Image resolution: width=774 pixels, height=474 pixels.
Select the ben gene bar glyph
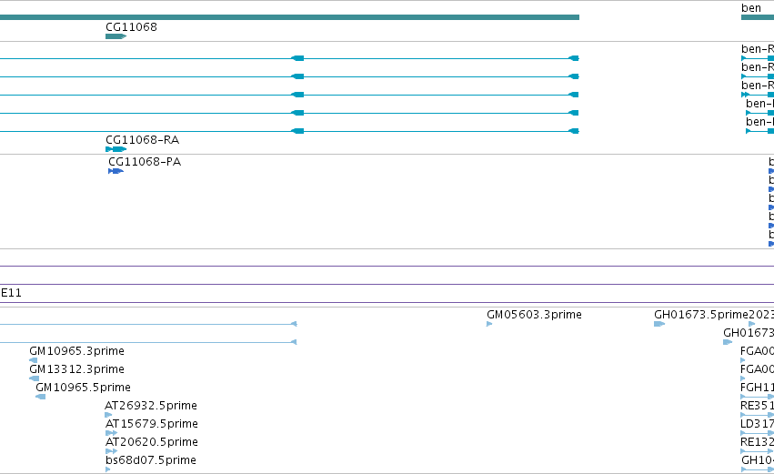(x=758, y=18)
